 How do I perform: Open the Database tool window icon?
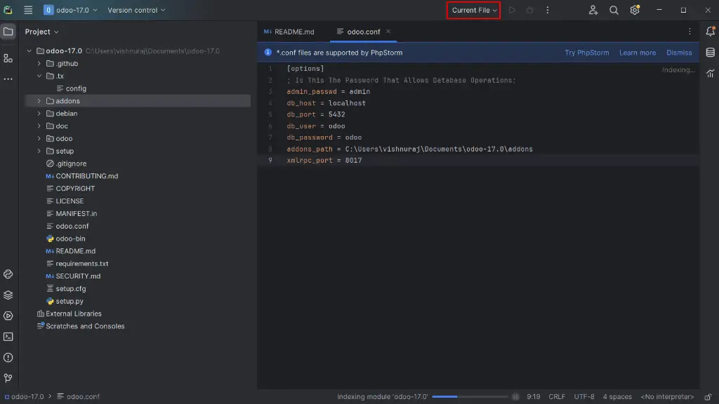pyautogui.click(x=710, y=53)
